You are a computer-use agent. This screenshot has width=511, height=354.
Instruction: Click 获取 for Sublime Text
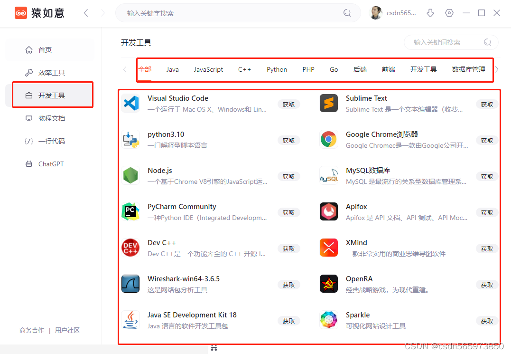point(487,105)
